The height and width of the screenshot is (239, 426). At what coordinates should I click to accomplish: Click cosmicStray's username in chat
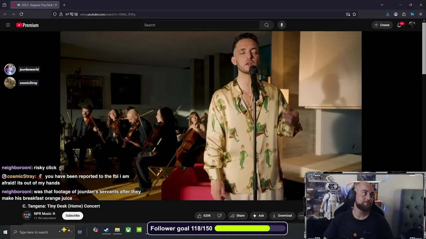21,176
